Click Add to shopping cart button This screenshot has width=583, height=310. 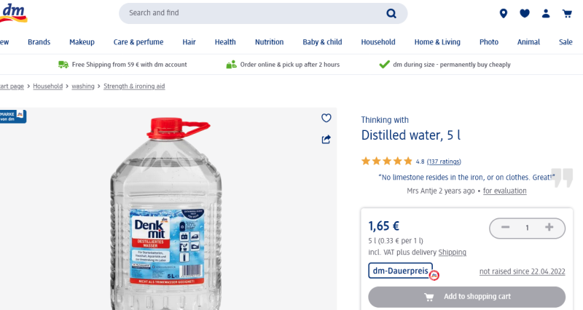tap(466, 297)
